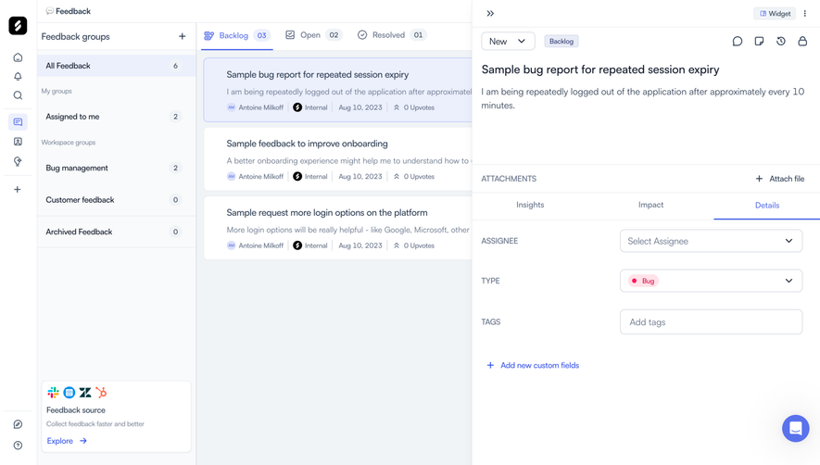The image size is (820, 465).
Task: Open the Details tab
Action: tap(766, 206)
